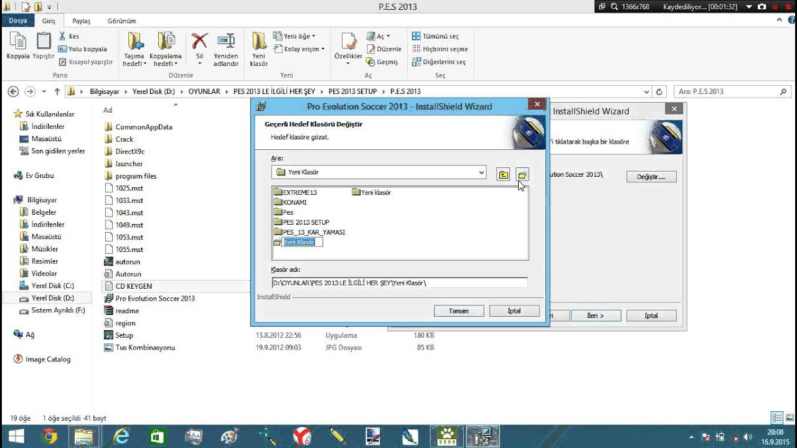Click the create new folder icon in the wizard

522,174
